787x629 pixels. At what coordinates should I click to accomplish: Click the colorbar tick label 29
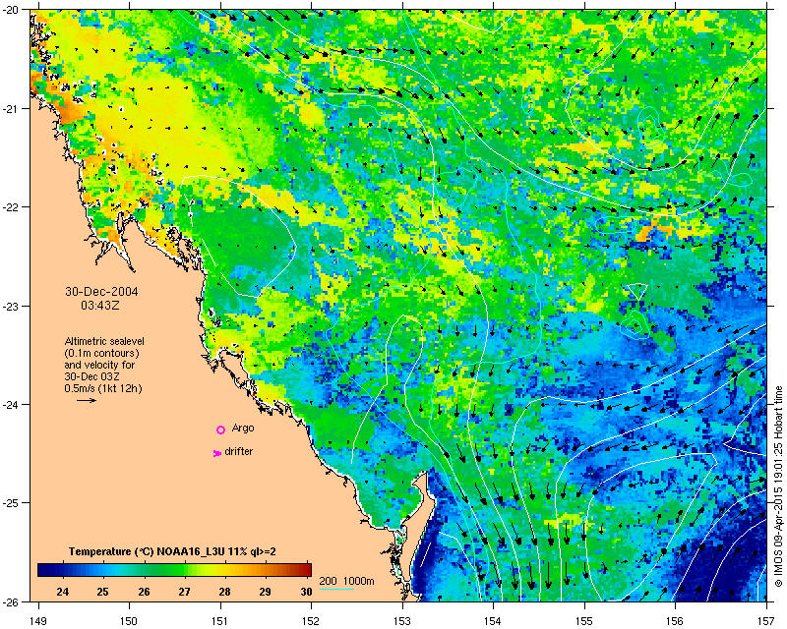266,592
